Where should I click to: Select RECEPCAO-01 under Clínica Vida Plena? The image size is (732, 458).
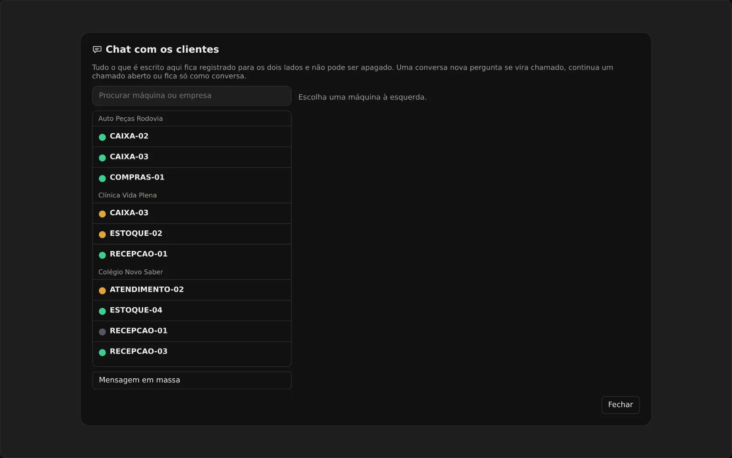(192, 255)
